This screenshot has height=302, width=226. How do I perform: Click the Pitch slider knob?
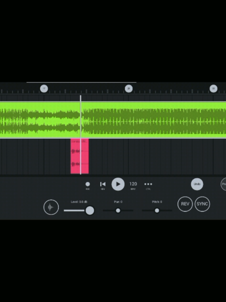click(x=157, y=211)
